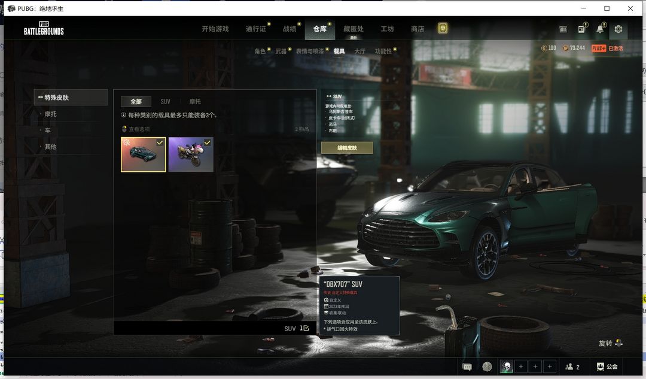Open the notifications bell icon

pos(601,29)
